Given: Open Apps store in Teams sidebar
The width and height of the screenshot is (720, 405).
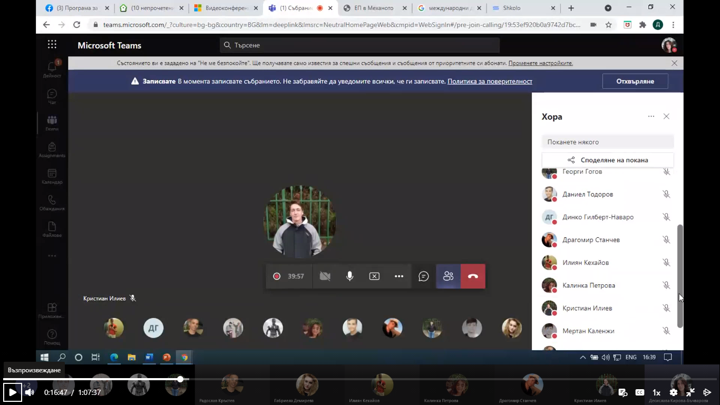Looking at the screenshot, I should point(52,311).
